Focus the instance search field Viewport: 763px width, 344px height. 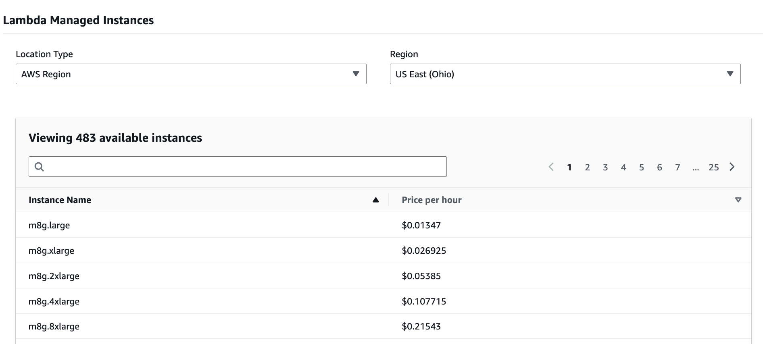tap(242, 167)
